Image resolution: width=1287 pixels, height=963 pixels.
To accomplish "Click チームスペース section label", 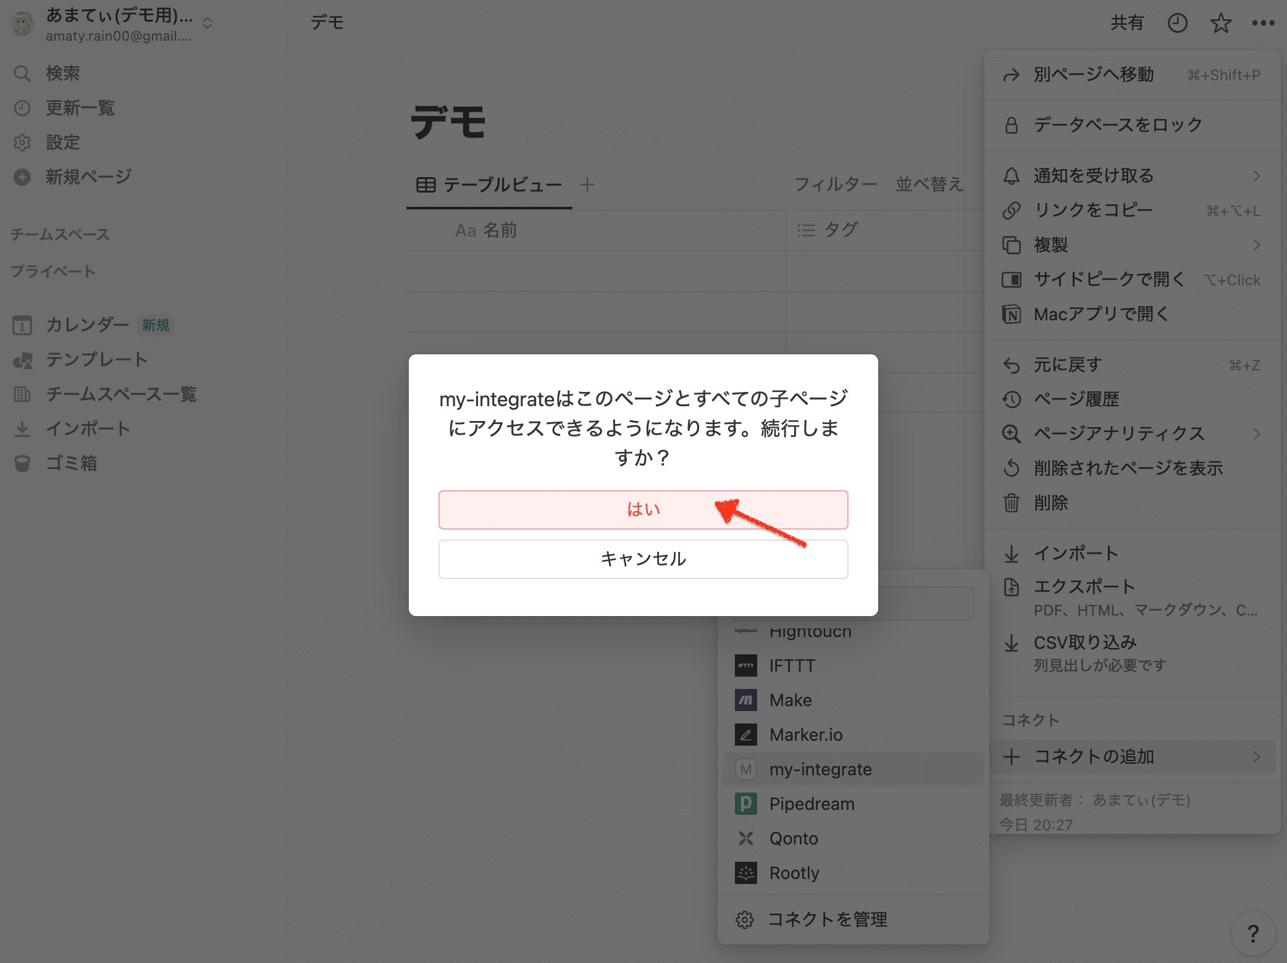I will tap(60, 235).
